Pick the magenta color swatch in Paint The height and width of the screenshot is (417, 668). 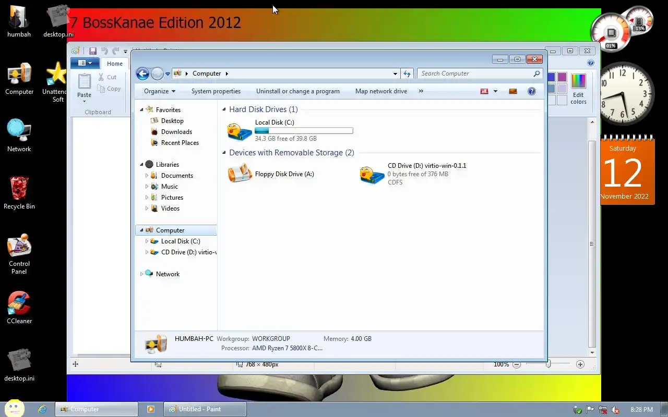coord(562,77)
